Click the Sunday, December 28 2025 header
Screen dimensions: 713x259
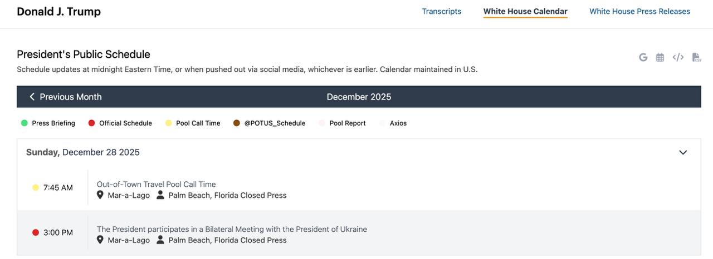click(x=83, y=152)
